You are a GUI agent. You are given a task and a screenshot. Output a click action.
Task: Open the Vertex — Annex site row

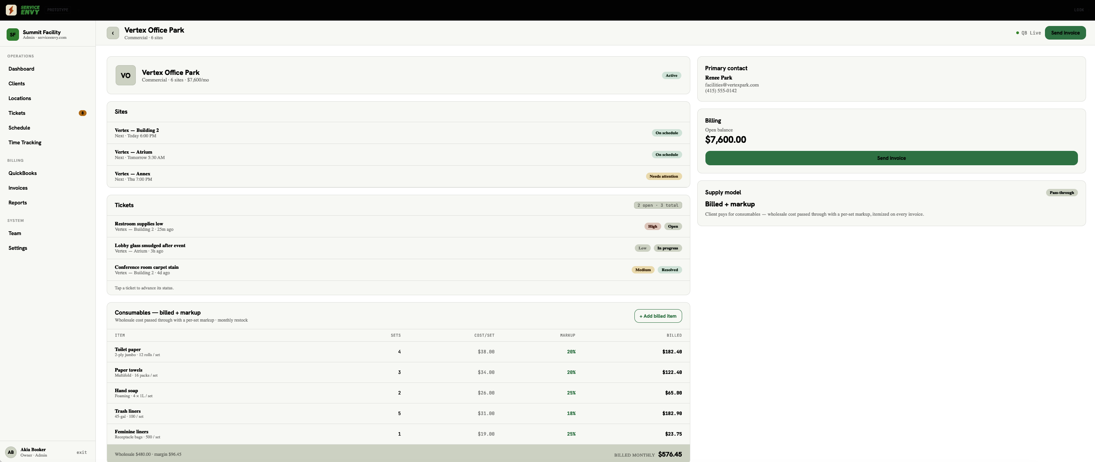(x=398, y=176)
